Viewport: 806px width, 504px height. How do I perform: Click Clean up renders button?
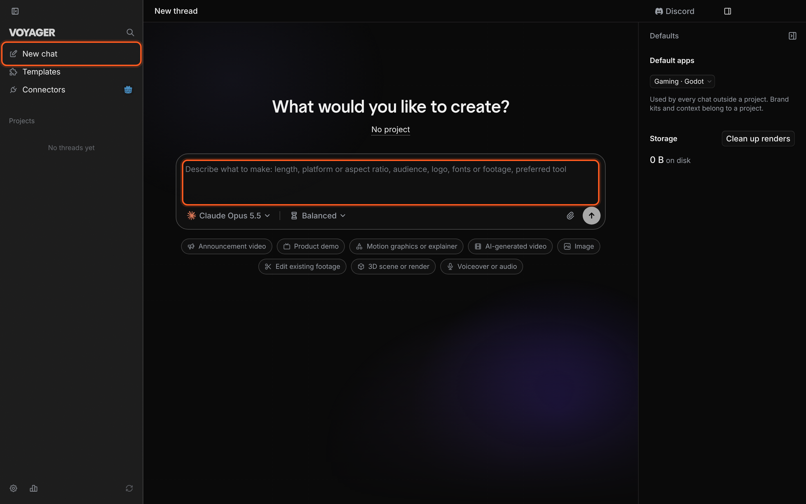(758, 139)
